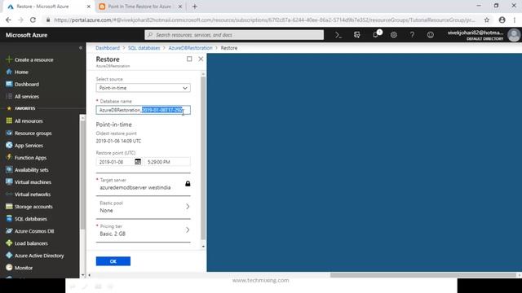The height and width of the screenshot is (293, 522).
Task: Maximize the Restore blade
Action: click(189, 59)
